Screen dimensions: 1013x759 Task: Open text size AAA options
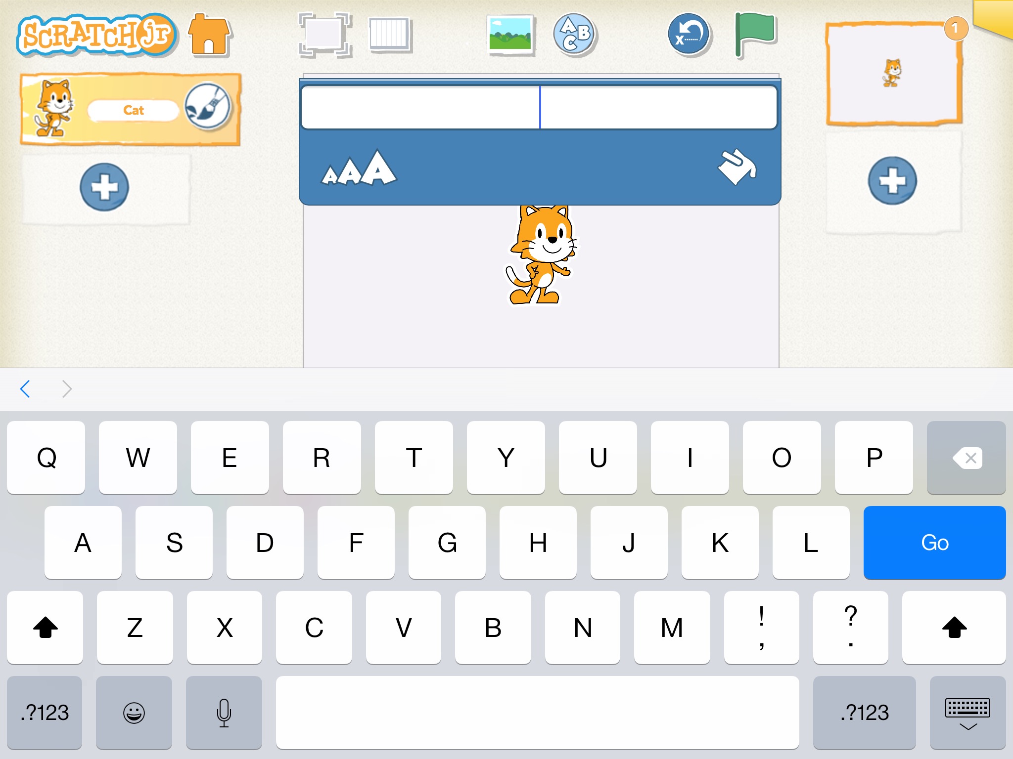[359, 169]
